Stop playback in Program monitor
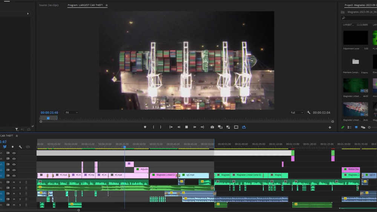 click(x=187, y=127)
